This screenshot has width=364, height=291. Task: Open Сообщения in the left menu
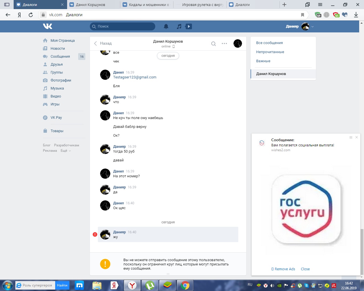click(60, 57)
